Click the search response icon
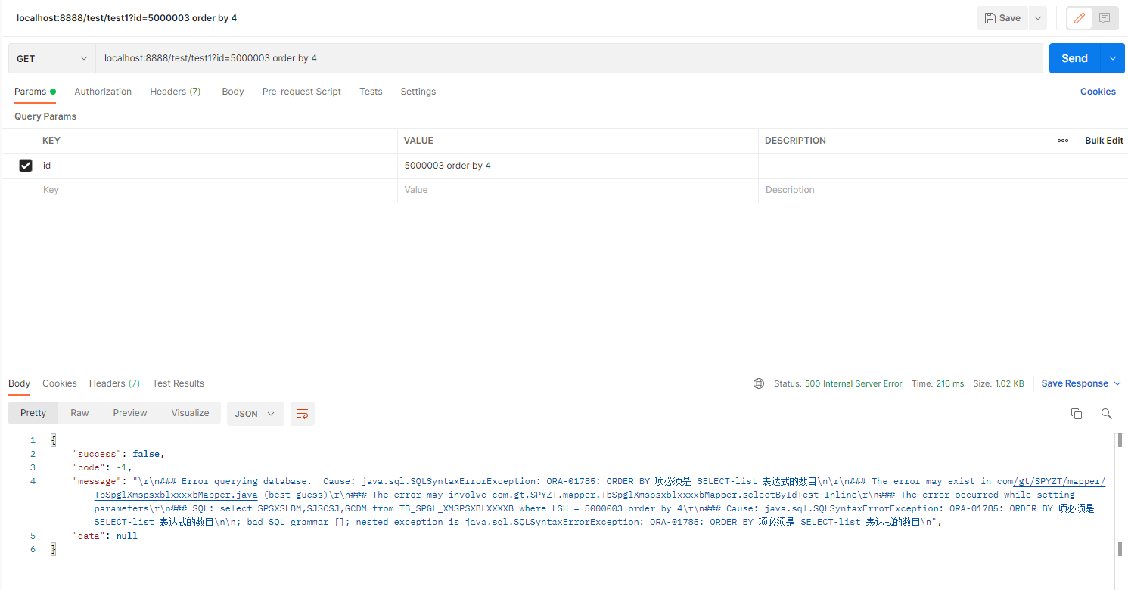 coord(1107,414)
